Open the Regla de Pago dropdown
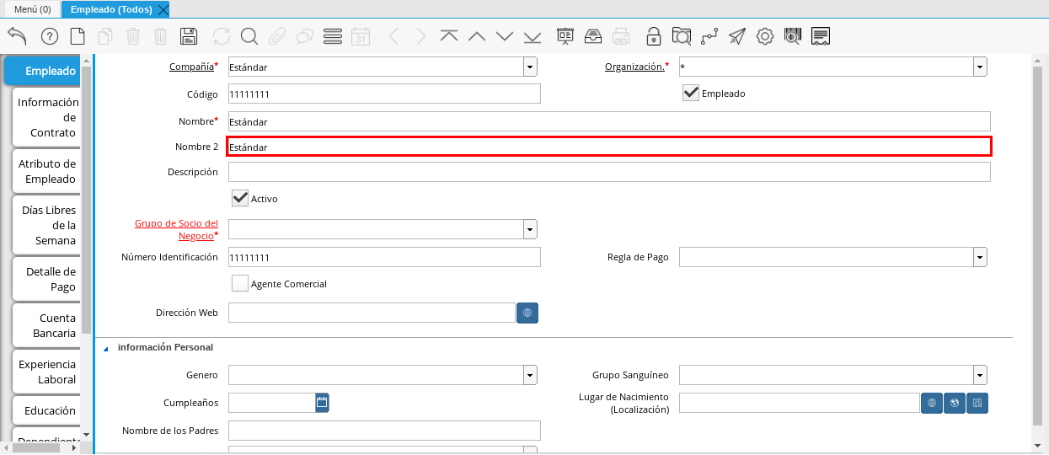 (x=979, y=257)
